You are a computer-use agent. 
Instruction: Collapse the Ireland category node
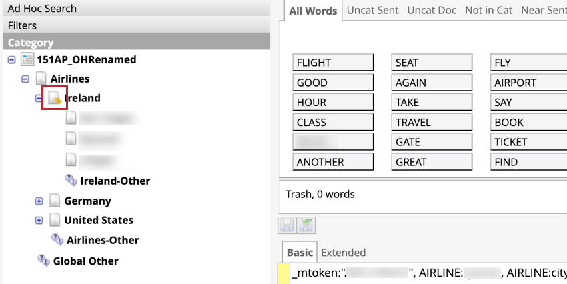coord(39,99)
